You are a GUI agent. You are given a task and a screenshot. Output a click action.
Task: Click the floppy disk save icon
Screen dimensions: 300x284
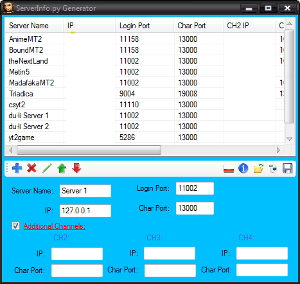tap(288, 168)
